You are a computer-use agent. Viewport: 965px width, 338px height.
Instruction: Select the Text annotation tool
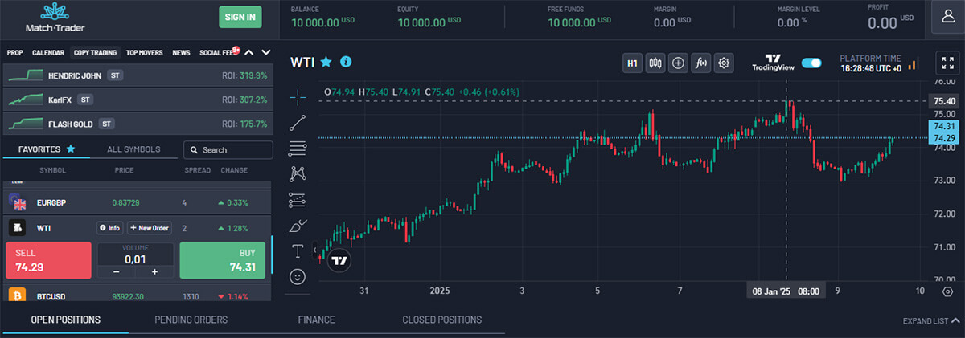click(298, 250)
